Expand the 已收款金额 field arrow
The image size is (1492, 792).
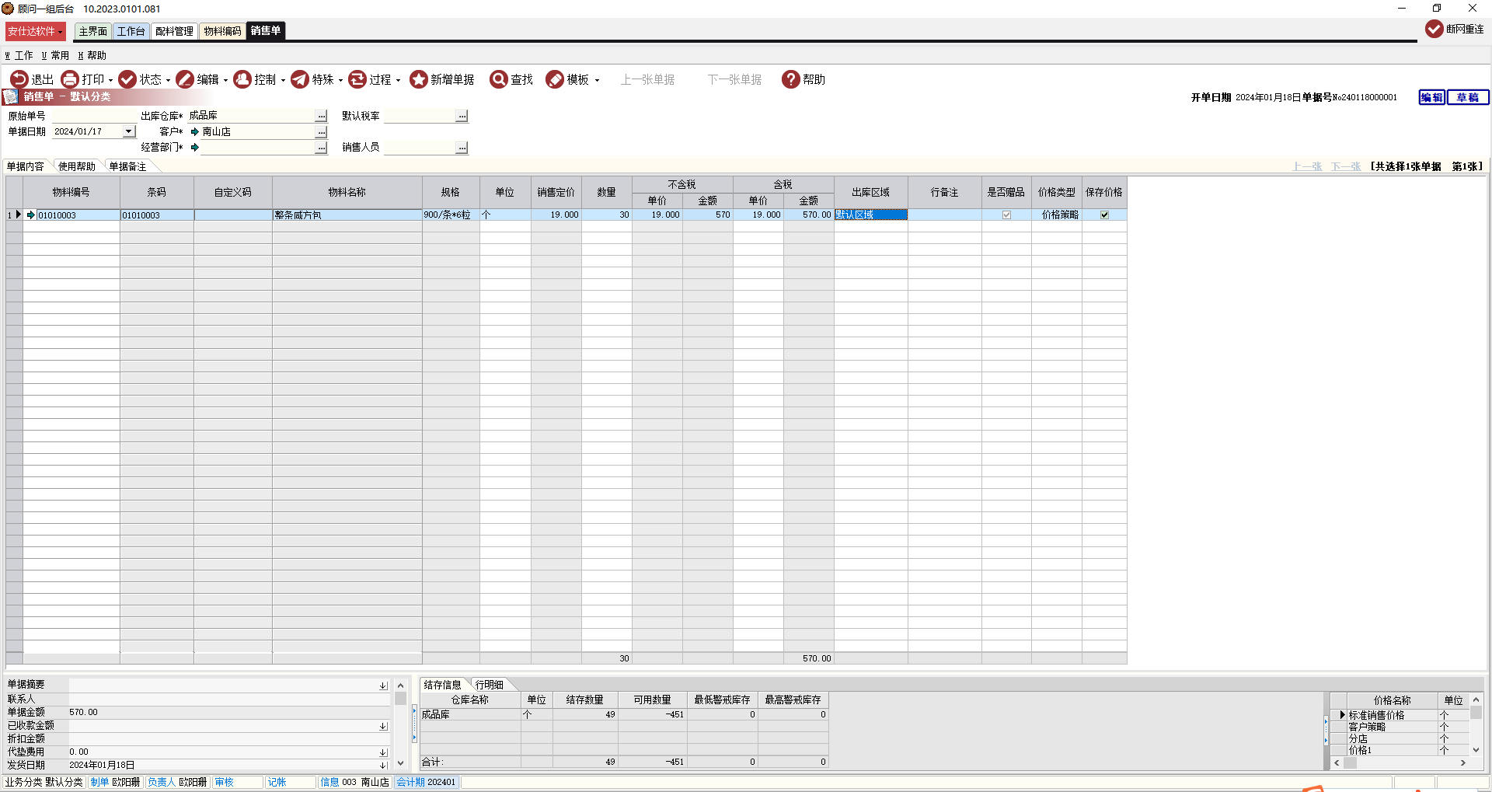click(x=383, y=726)
